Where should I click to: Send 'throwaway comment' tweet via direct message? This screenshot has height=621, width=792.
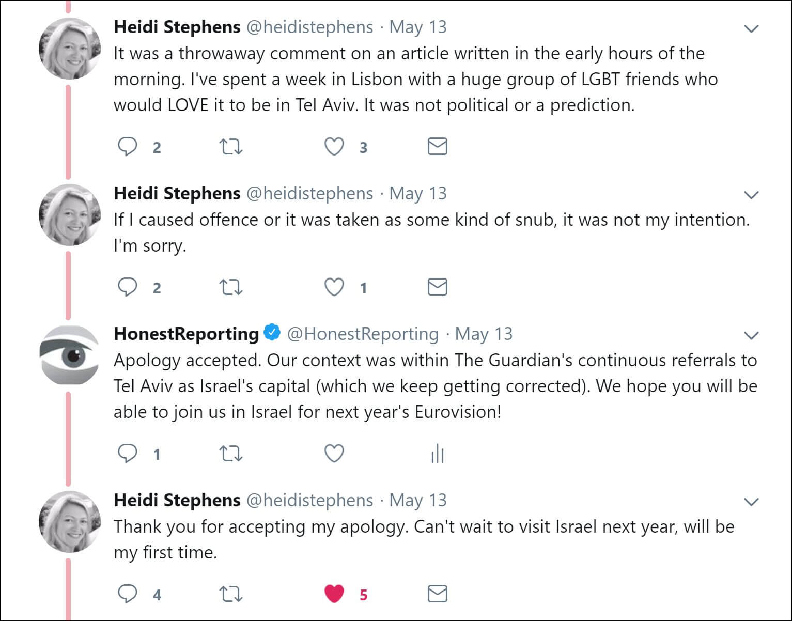tap(437, 147)
